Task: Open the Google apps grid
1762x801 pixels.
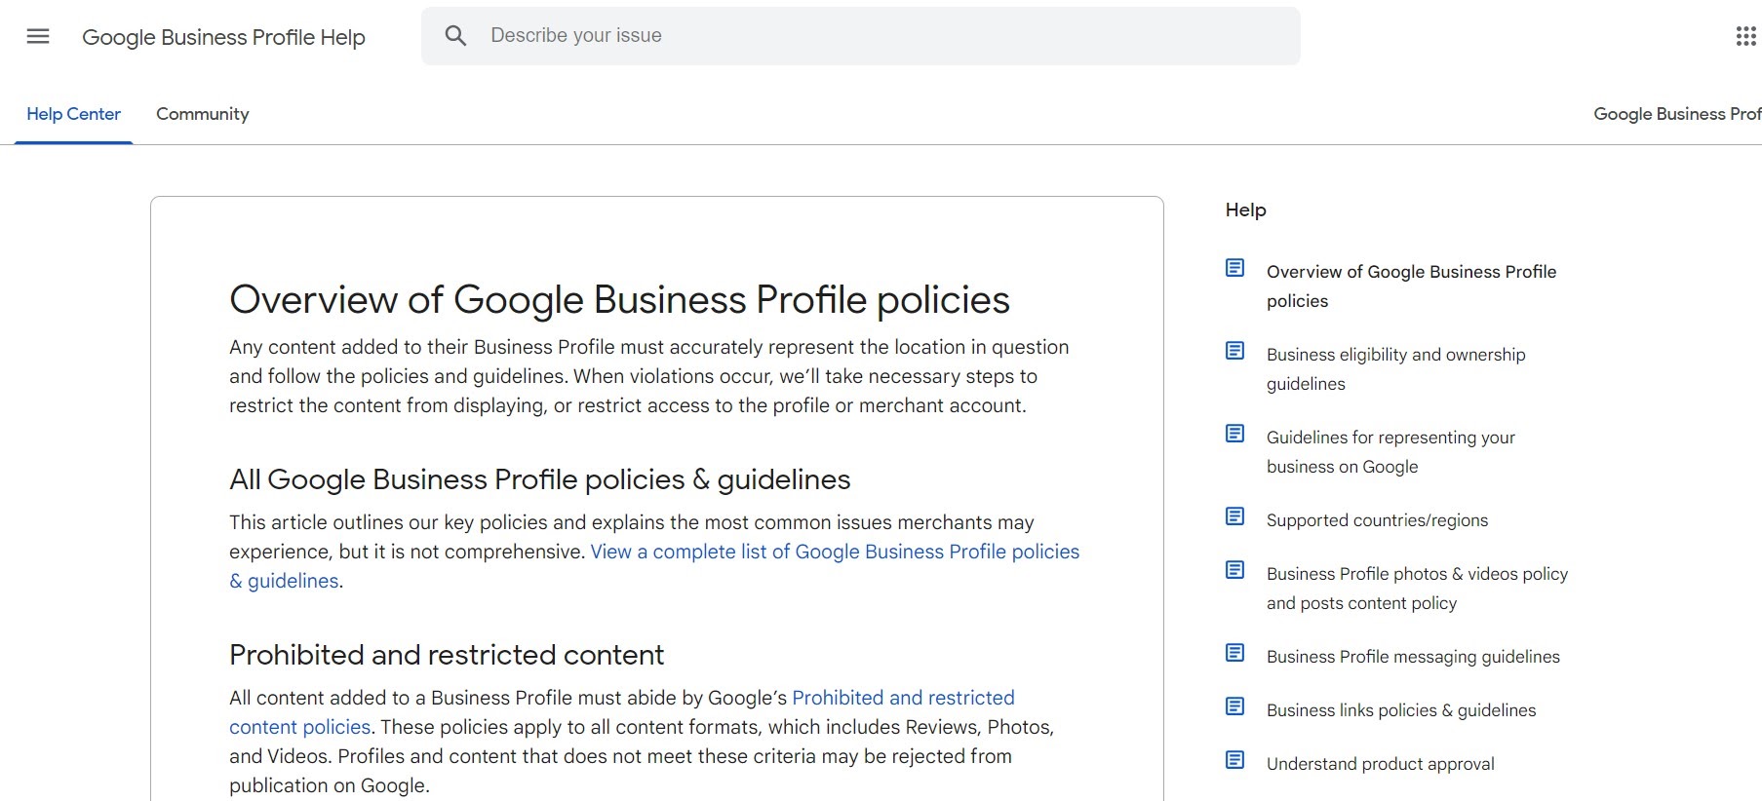Action: point(1745,36)
